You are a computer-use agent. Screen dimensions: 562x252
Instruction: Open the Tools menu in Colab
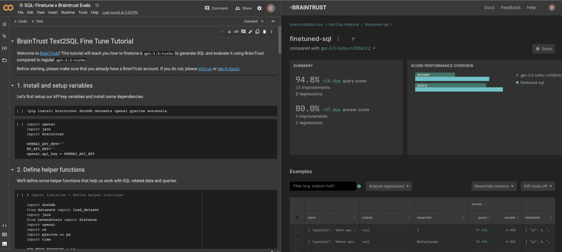[83, 13]
